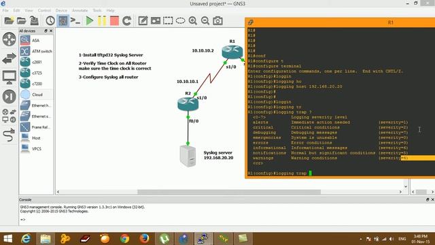Select the Add a link cable tool
This screenshot has height=245, width=435.
coord(9,135)
